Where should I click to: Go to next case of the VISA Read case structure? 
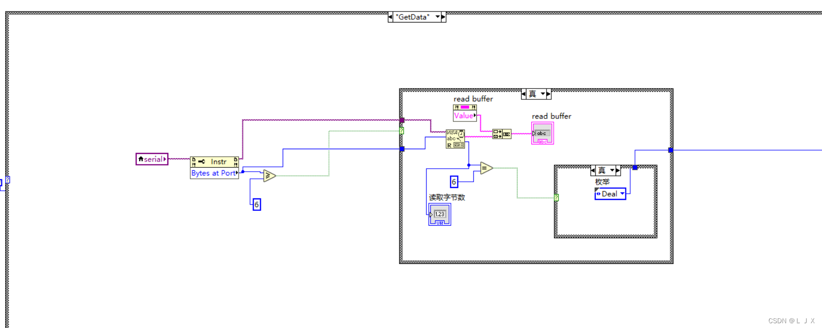548,94
